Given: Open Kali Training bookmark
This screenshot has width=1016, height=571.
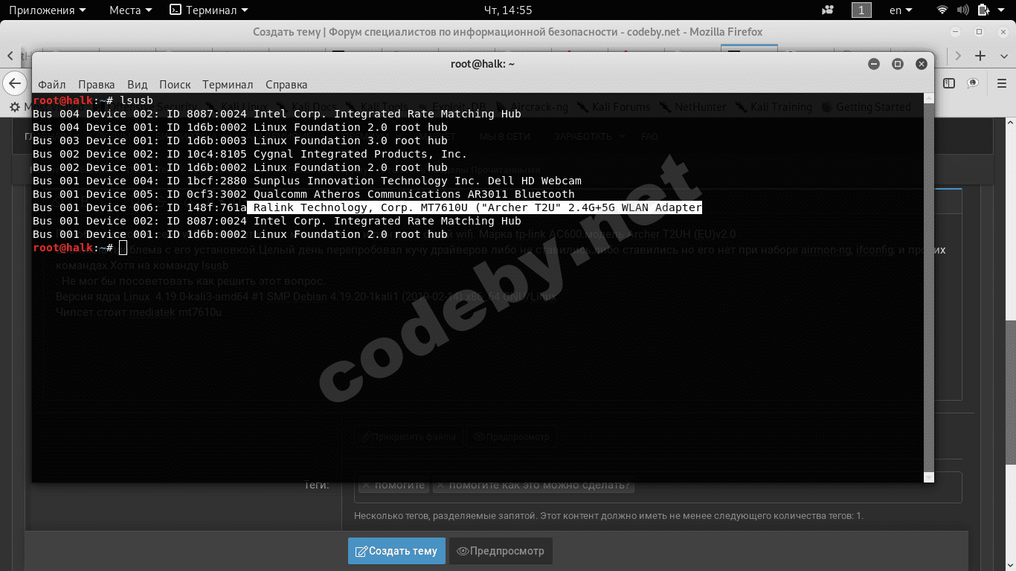Looking at the screenshot, I should point(774,107).
